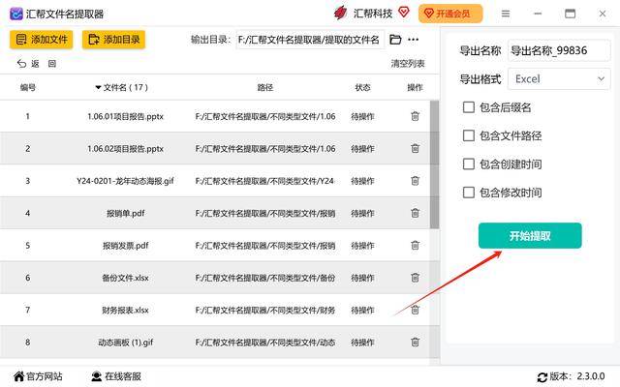Maximize the window
Screen dimensions: 620x387
pos(570,14)
